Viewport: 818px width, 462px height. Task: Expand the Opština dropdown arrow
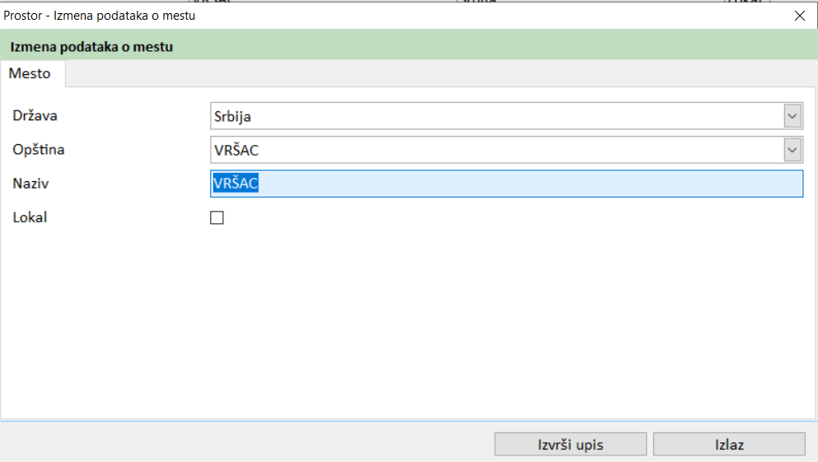pos(792,150)
